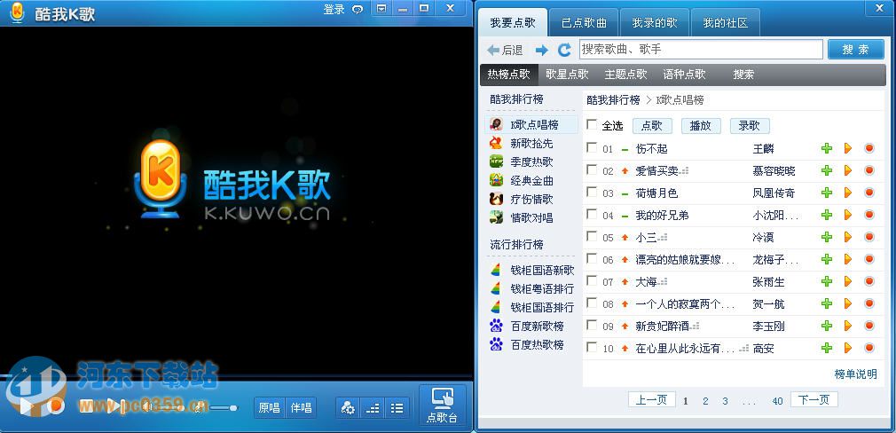The image size is (896, 433).
Task: Click the blue 搜索 search button
Action: point(855,50)
